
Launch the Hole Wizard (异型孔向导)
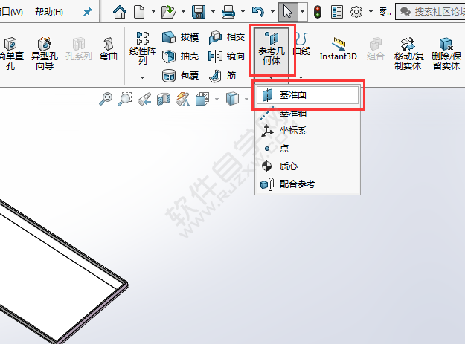tap(45, 53)
